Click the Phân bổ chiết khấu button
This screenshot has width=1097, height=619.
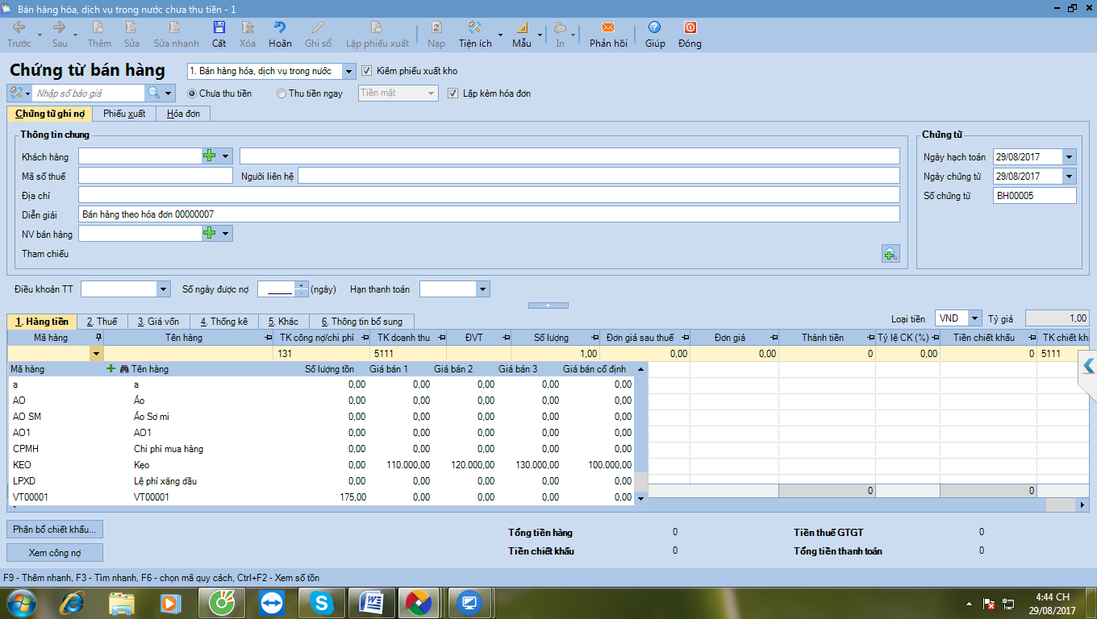point(55,530)
